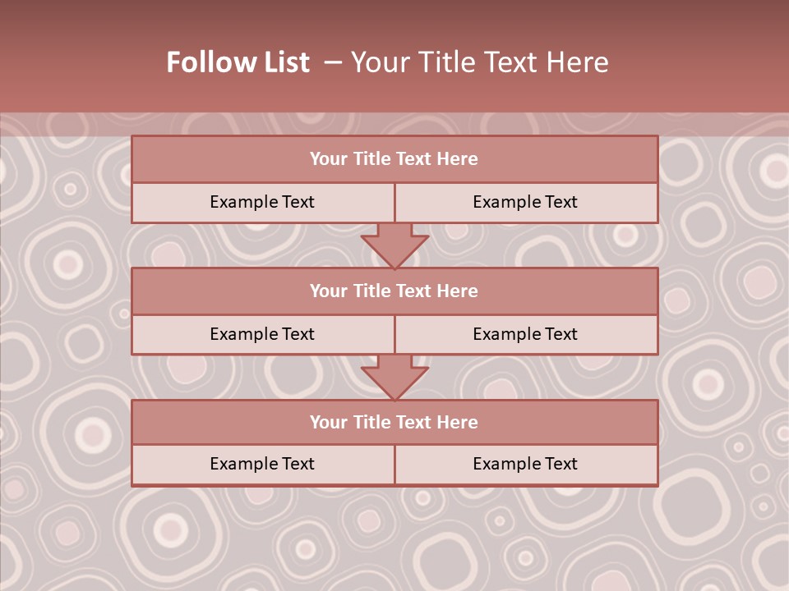Click right Example Text in bottom block
The height and width of the screenshot is (591, 789).
click(x=525, y=465)
